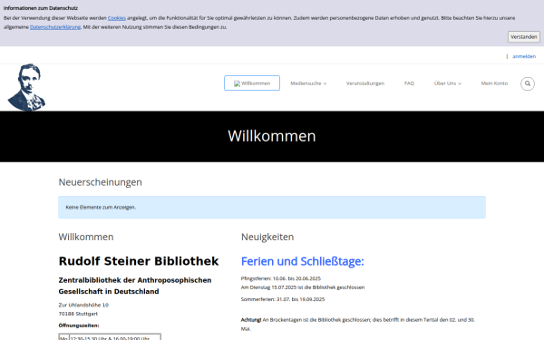The image size is (544, 340).
Task: Click the 'Keine Elemente zum Anzeigen.' notice
Action: pos(272,207)
